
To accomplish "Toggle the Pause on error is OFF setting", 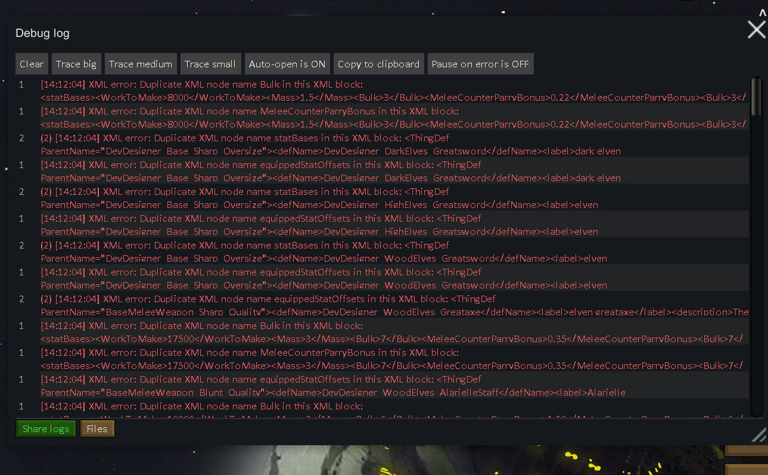I will tap(480, 64).
